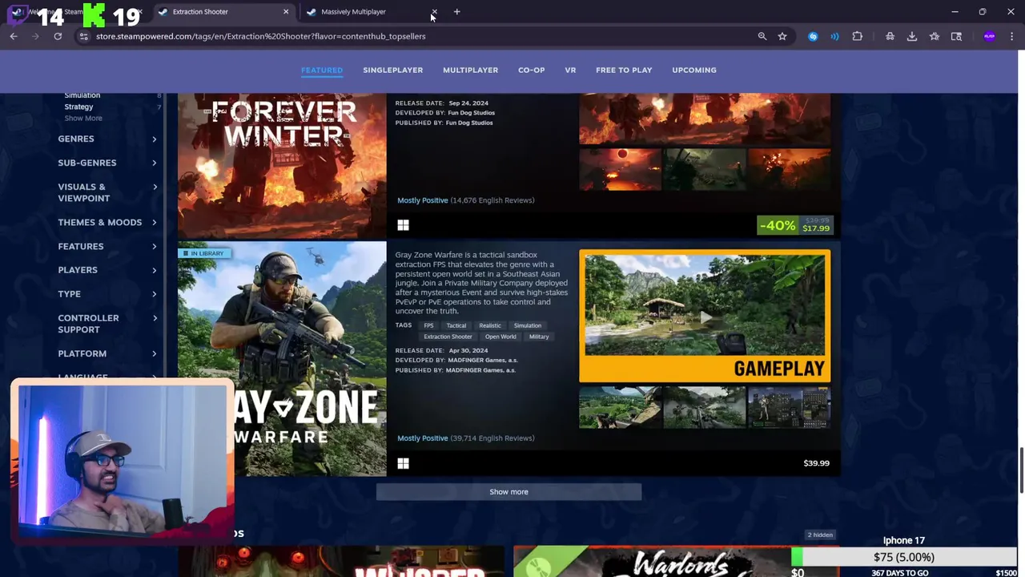Select third small Gray Zone screenshot thumbnail
Screen dimensions: 1025x577
(x=789, y=407)
